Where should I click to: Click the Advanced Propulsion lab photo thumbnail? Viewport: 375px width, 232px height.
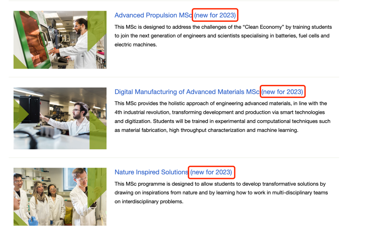coord(60,39)
